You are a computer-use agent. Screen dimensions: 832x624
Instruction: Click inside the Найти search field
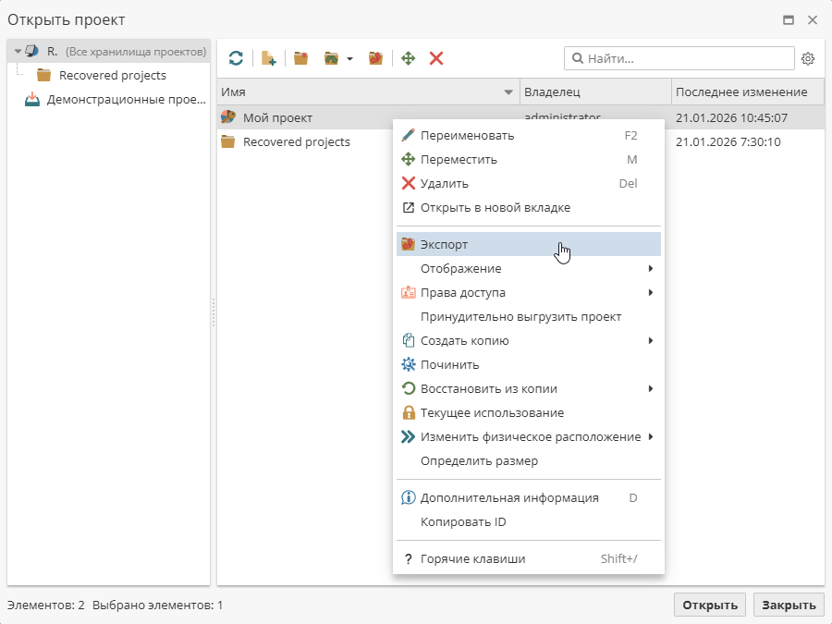(x=679, y=57)
